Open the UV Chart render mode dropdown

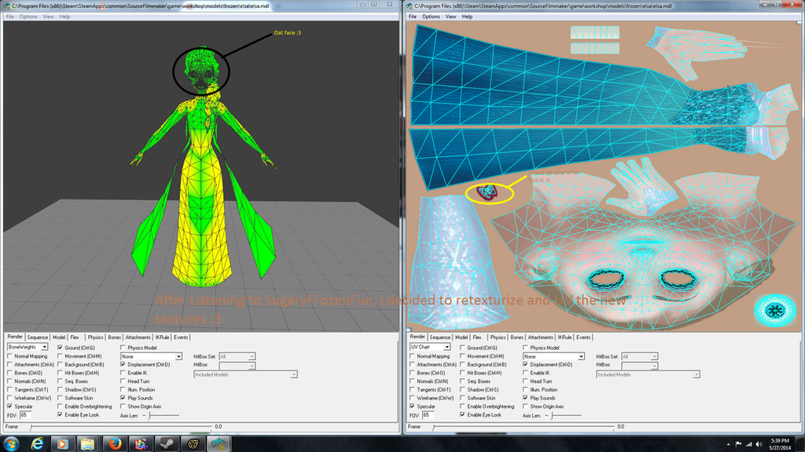coord(430,347)
